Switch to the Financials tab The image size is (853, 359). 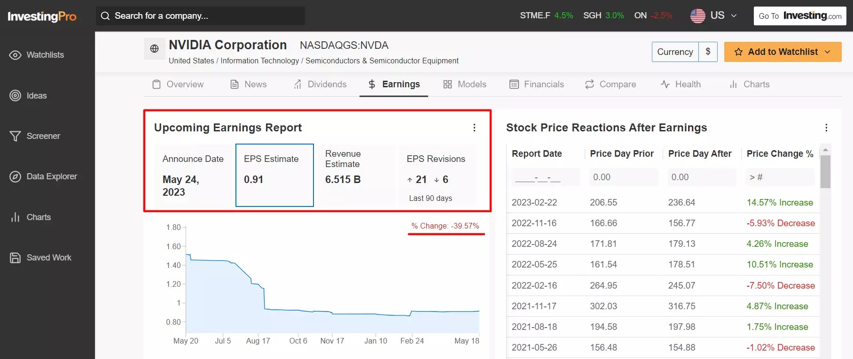click(x=537, y=84)
